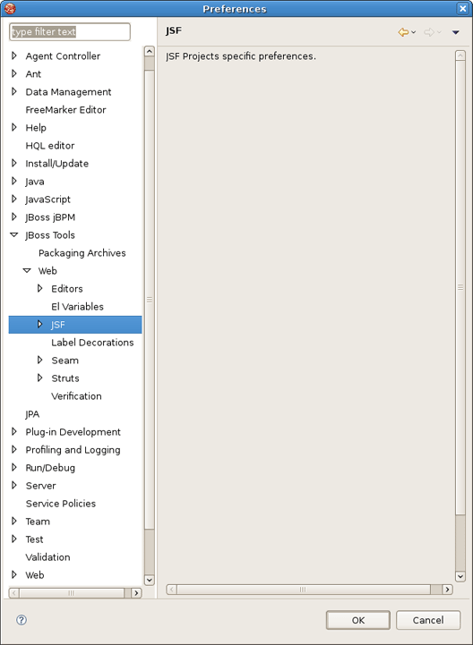Viewport: 473px width, 645px height.
Task: Click the tree's scroll-up arrow button
Action: click(x=149, y=51)
